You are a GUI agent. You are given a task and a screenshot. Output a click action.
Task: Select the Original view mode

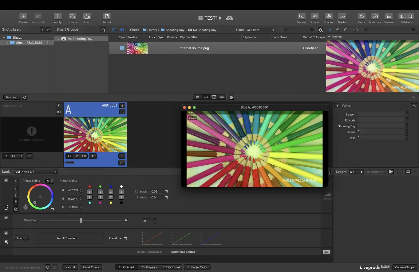[172, 267]
